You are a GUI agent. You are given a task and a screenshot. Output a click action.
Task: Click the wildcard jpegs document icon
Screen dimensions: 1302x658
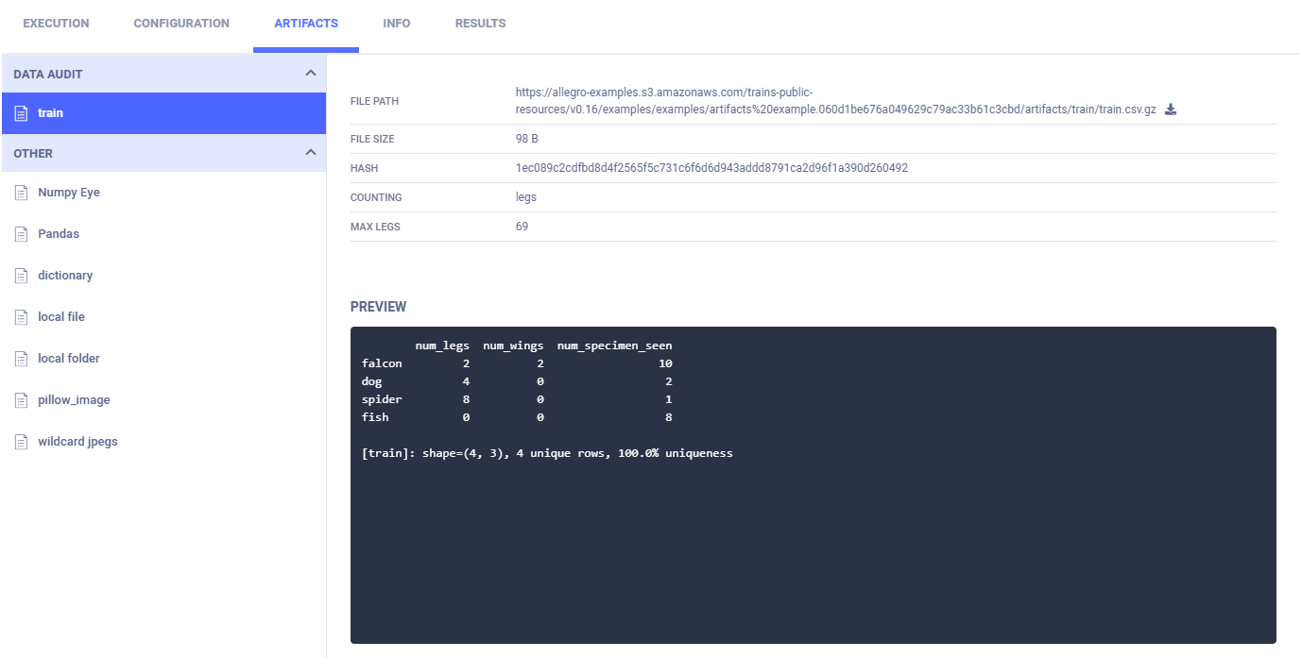[22, 442]
